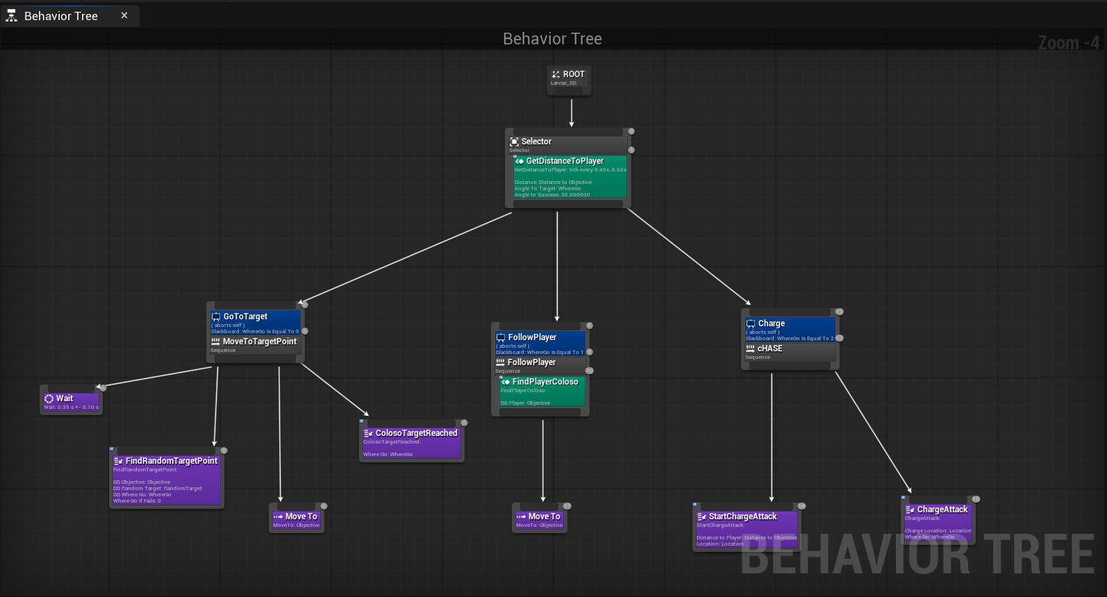Click the ColosoTargetReached task icon
This screenshot has height=597, width=1107.
(368, 433)
